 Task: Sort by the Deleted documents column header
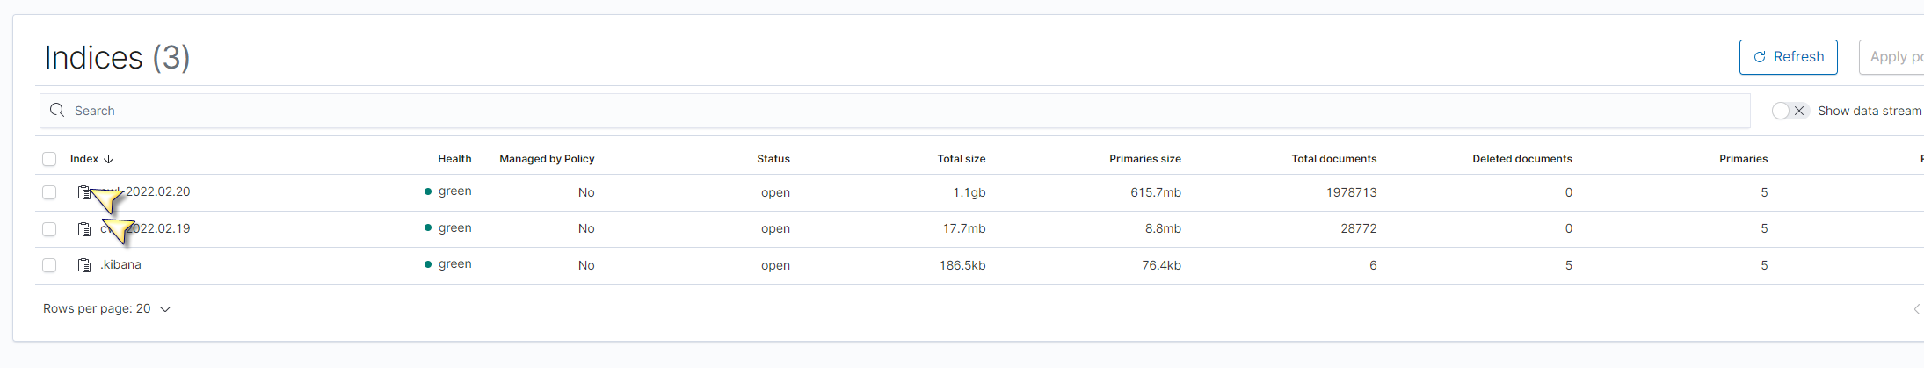click(x=1521, y=159)
